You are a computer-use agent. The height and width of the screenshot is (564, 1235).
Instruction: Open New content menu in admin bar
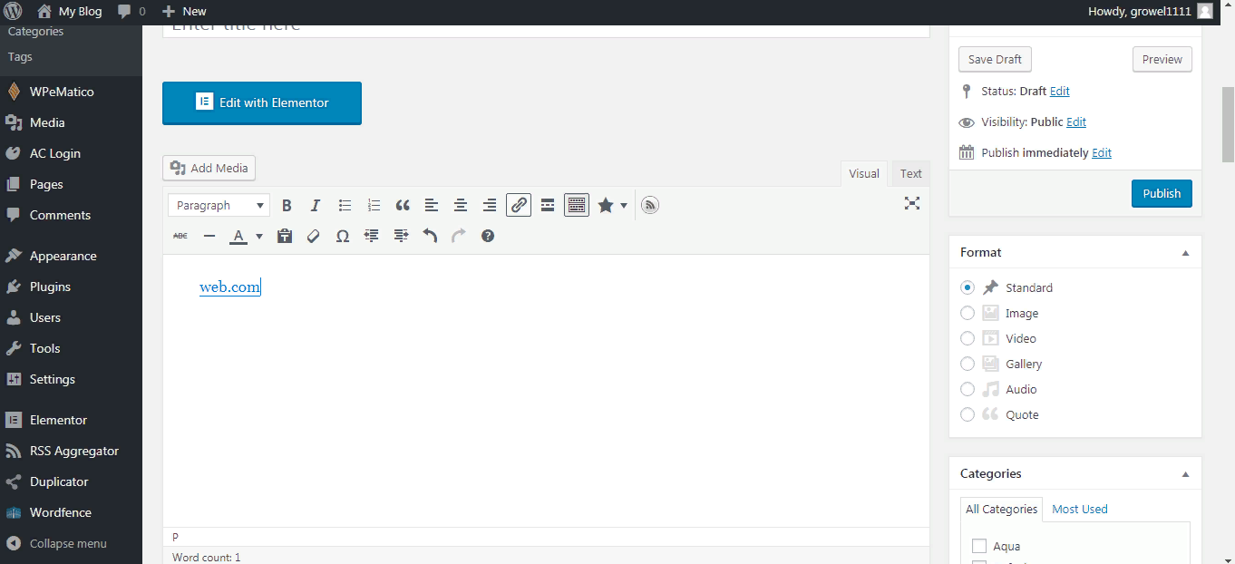184,12
